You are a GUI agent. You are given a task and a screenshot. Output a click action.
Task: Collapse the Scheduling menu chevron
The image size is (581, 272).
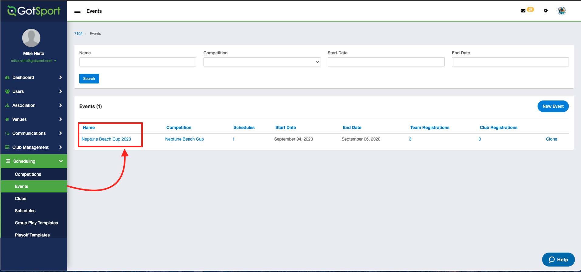(x=61, y=161)
